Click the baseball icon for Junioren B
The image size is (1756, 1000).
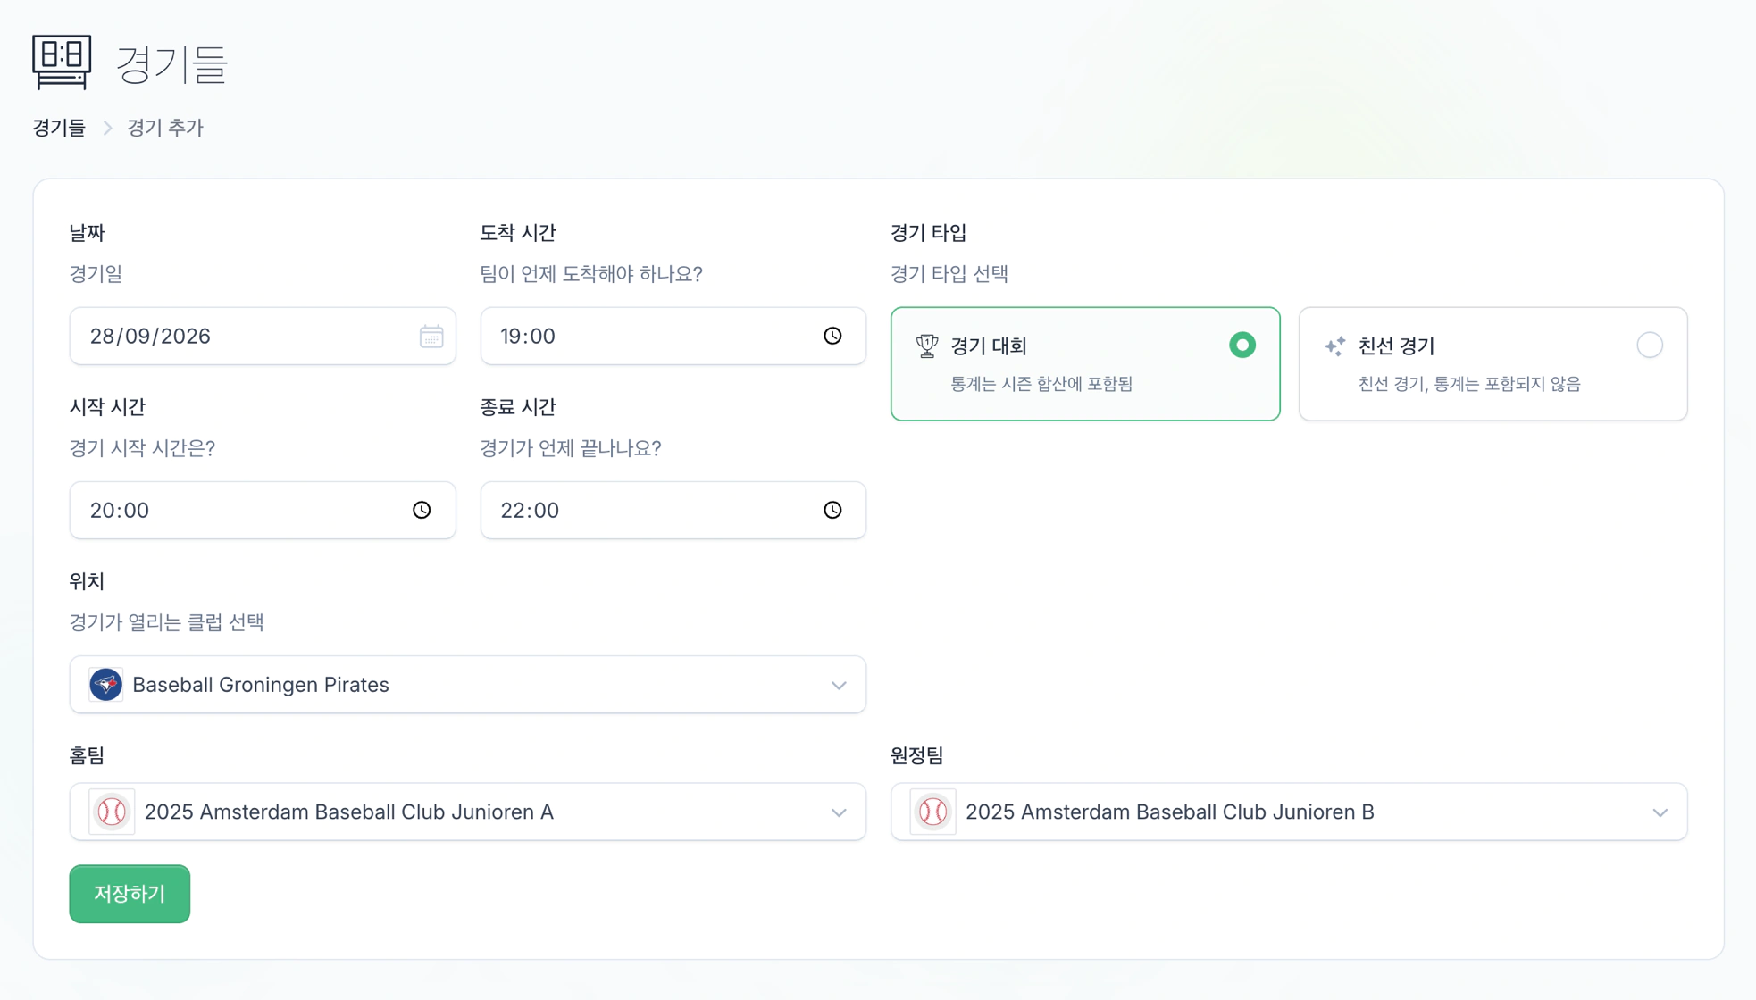point(932,812)
